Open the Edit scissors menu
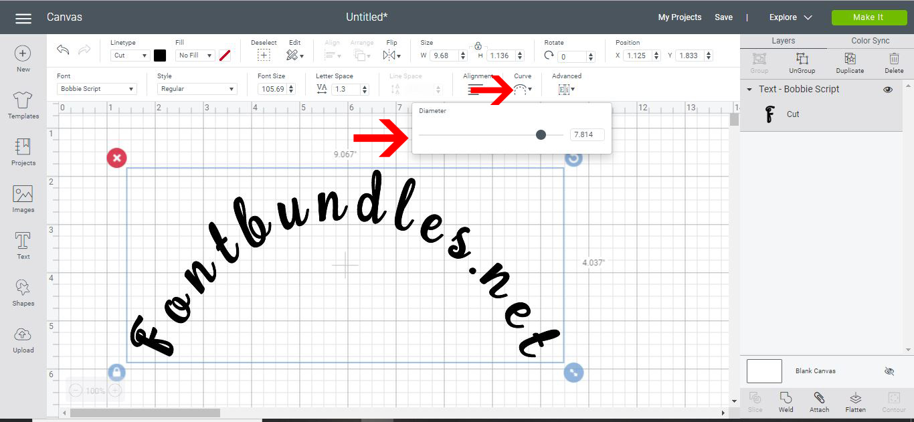This screenshot has height=422, width=914. point(294,56)
